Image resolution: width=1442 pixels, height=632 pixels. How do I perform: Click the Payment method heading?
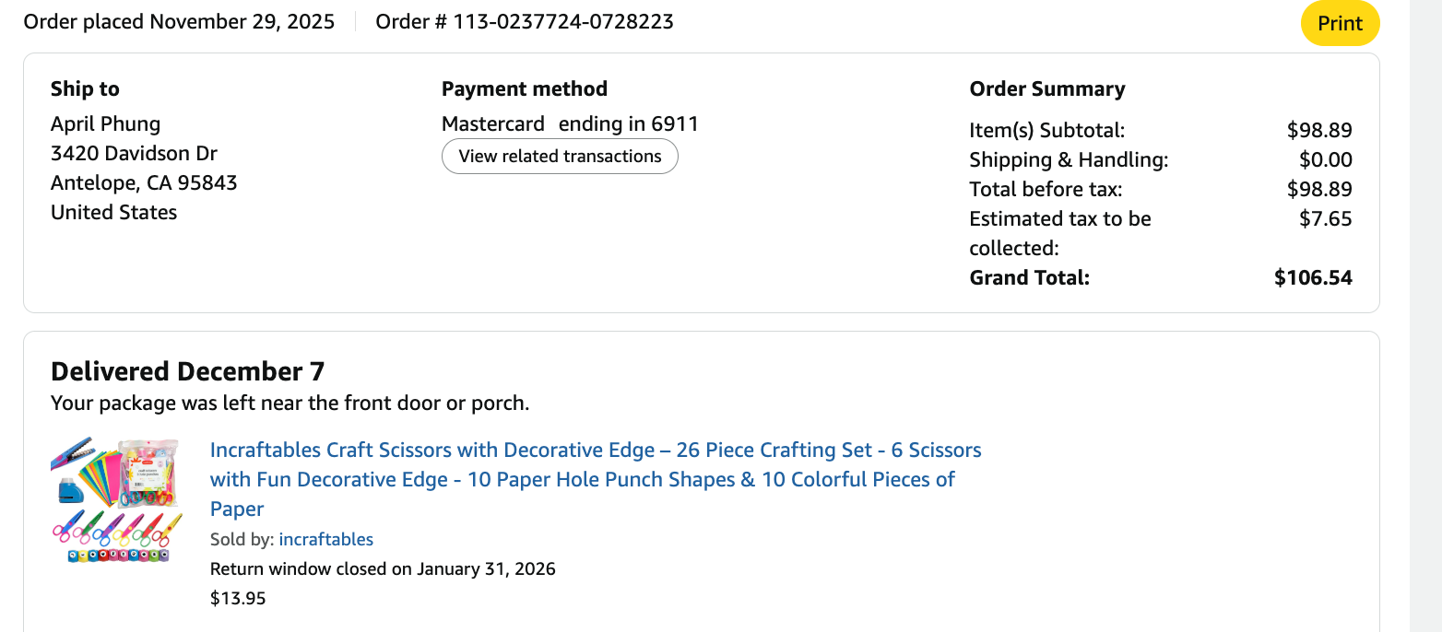coord(524,89)
